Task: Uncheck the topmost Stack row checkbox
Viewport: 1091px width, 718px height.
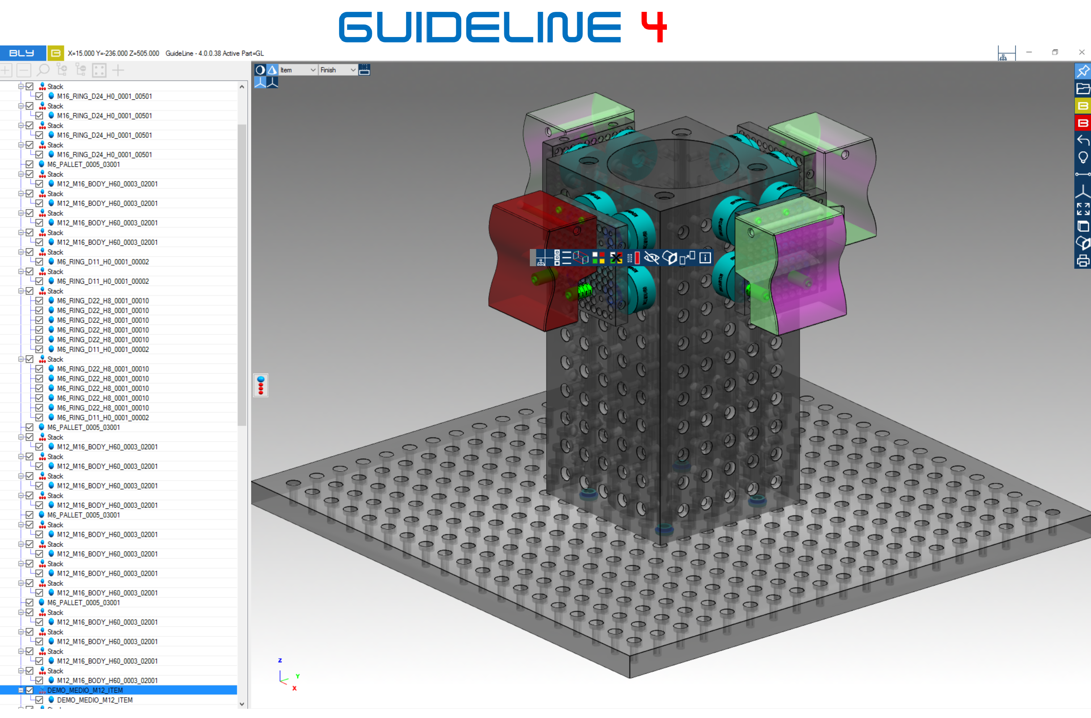Action: click(30, 86)
